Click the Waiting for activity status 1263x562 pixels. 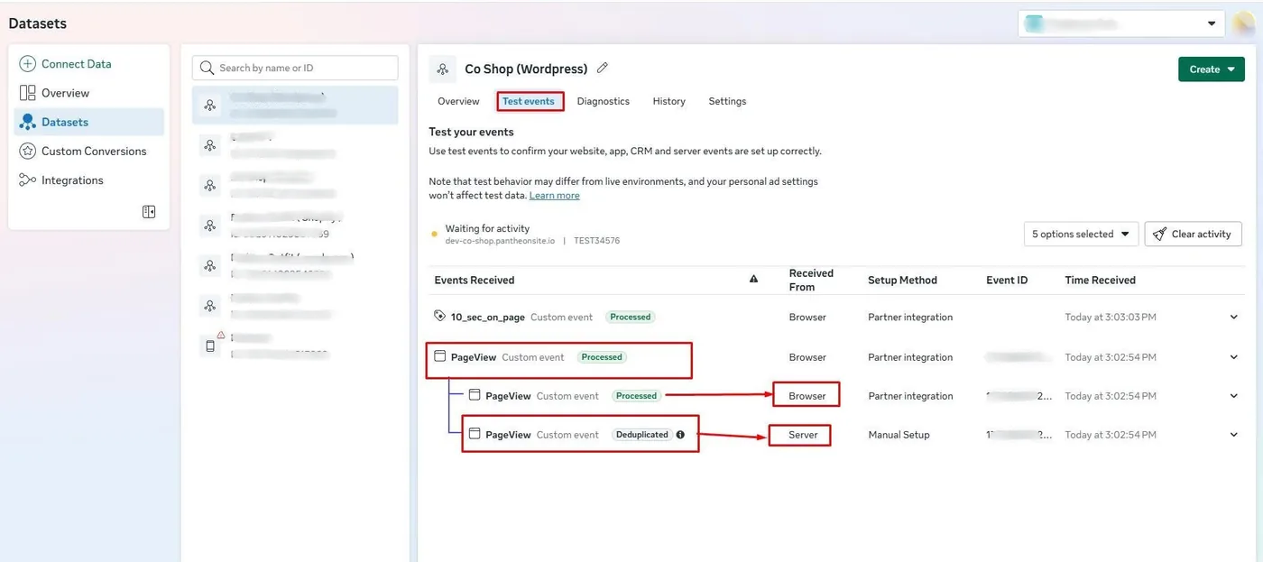(487, 228)
